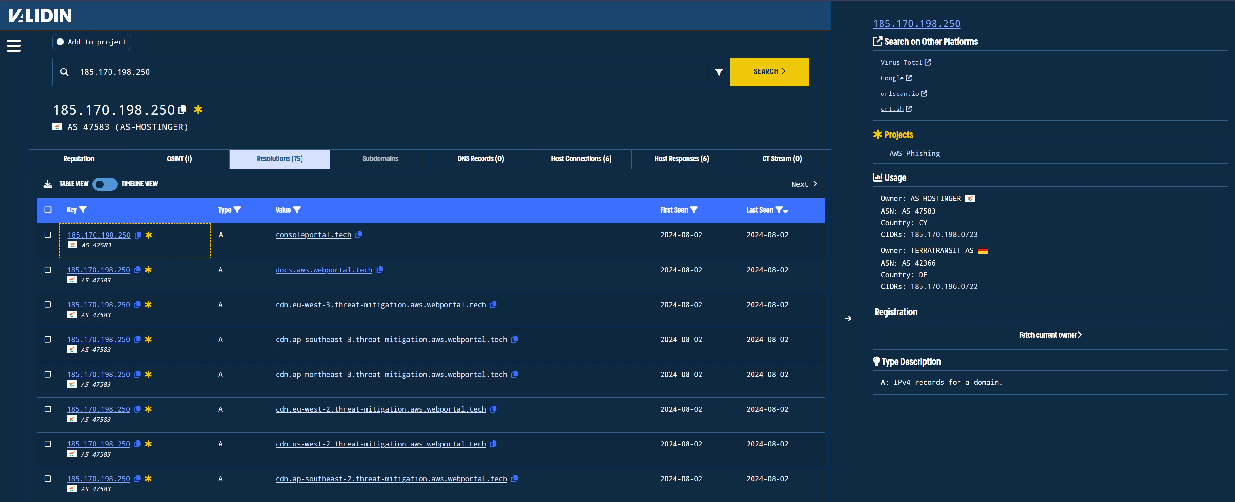Image resolution: width=1235 pixels, height=502 pixels.
Task: Copy cdn.us-west-2 threat-mitigation domain
Action: click(493, 444)
